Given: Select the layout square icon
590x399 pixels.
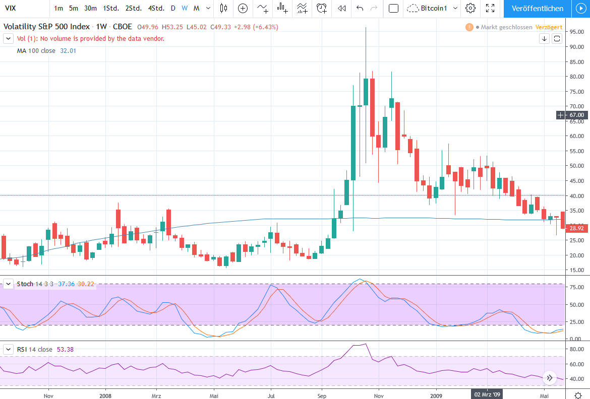Looking at the screenshot, I should 393,8.
